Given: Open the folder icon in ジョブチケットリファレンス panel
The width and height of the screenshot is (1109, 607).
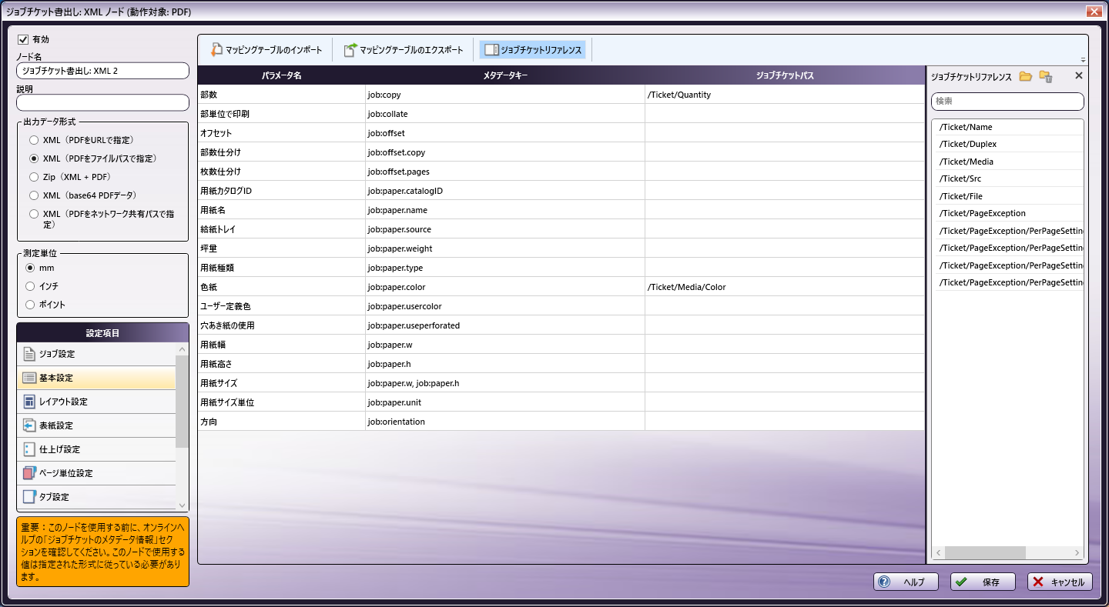Looking at the screenshot, I should click(x=1025, y=76).
